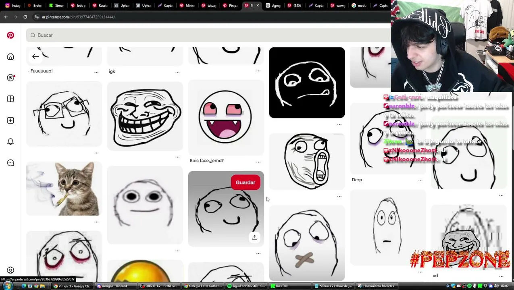Select the browser address bar URL
Viewport: 514px width, 290px height.
point(79,17)
